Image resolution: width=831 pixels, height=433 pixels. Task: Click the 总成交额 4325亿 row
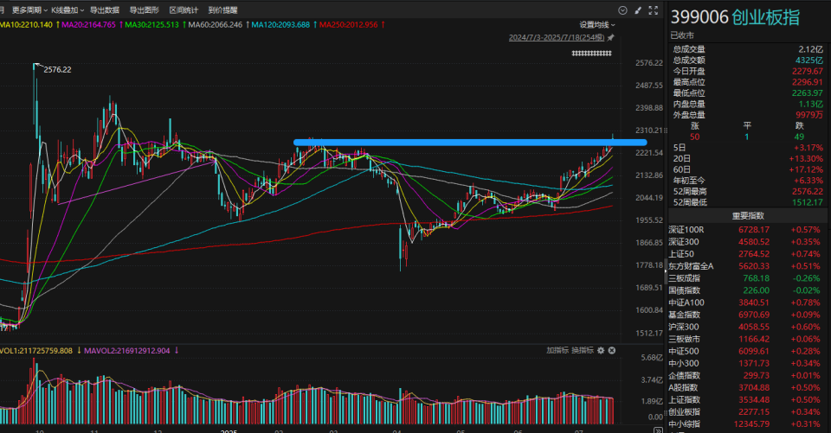click(748, 60)
